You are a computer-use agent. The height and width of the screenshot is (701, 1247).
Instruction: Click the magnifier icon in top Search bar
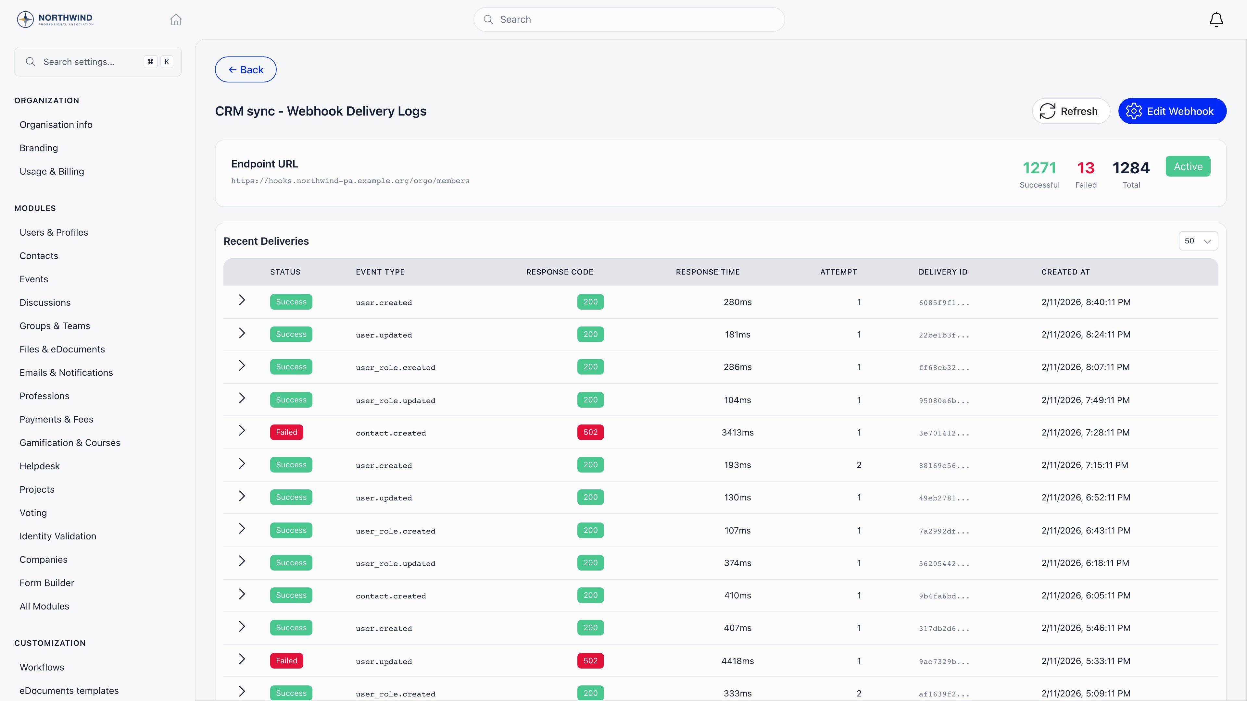488,19
